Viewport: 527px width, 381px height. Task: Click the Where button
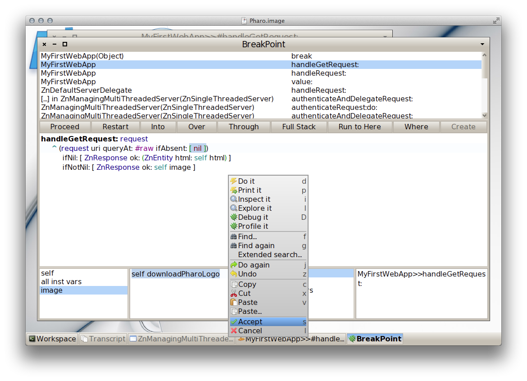(416, 127)
